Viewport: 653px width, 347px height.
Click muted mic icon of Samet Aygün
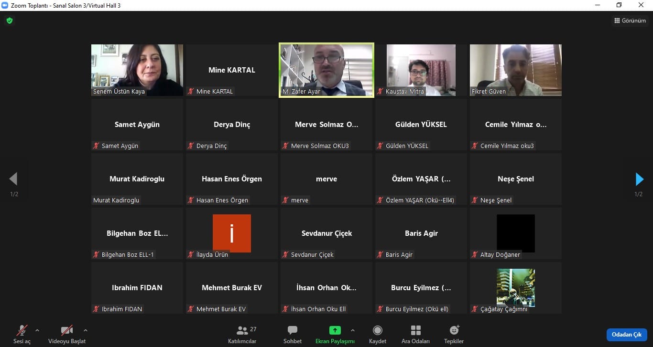point(96,146)
